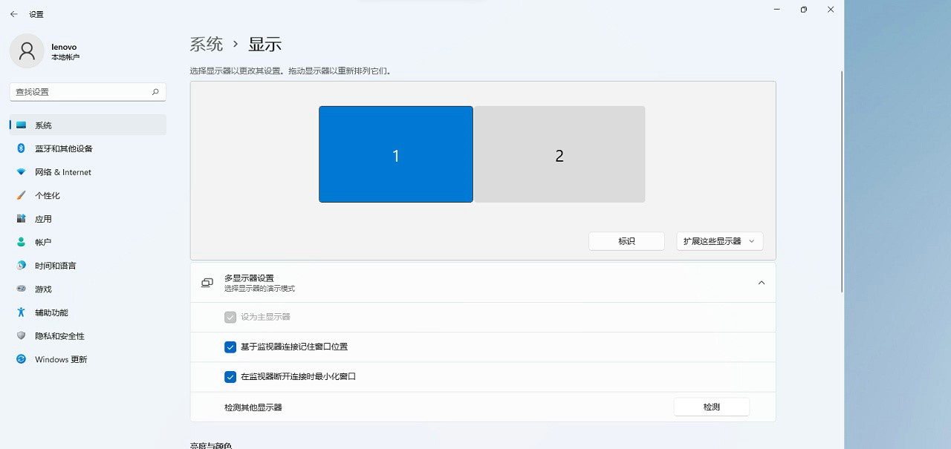Viewport: 951px width, 449px height.
Task: Open the 扩展这些显示器 dropdown
Action: pos(718,240)
